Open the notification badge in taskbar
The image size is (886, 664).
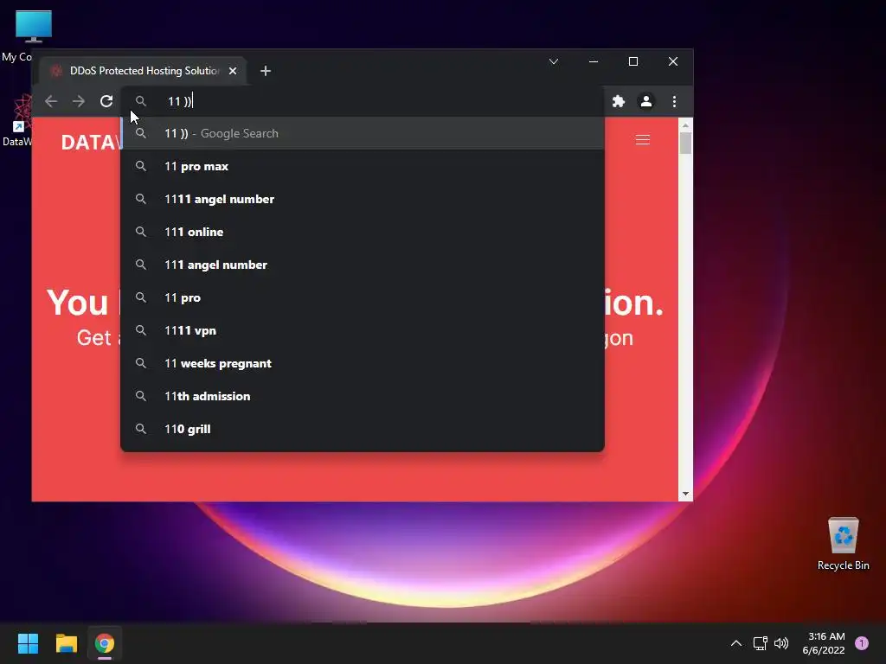pyautogui.click(x=862, y=643)
